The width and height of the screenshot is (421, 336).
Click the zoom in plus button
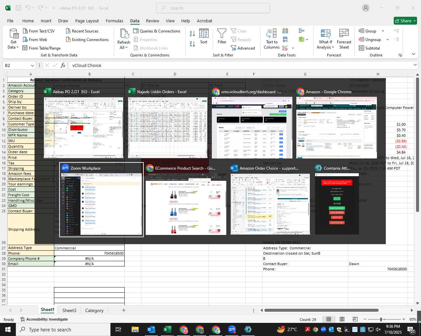(x=404, y=319)
